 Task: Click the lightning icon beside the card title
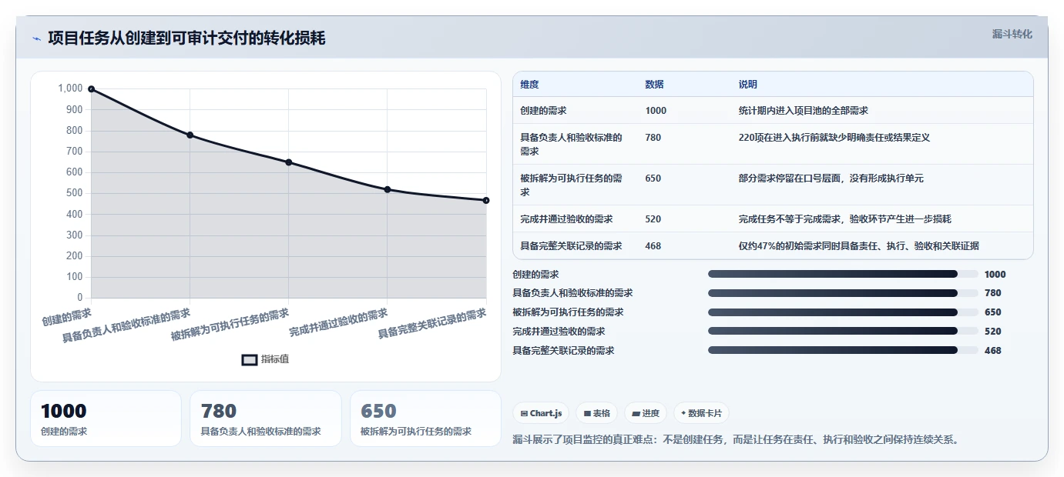(36, 38)
